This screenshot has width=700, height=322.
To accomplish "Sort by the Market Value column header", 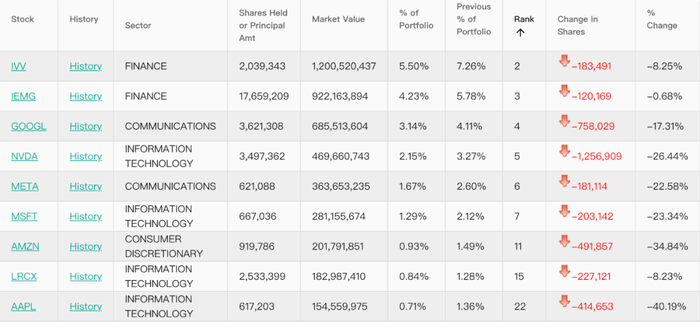I will (338, 19).
